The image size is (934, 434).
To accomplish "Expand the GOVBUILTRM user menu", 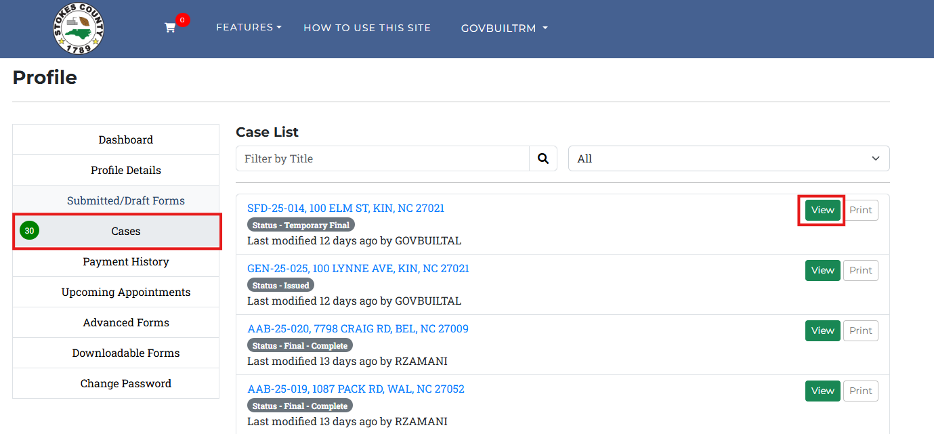I will point(505,28).
